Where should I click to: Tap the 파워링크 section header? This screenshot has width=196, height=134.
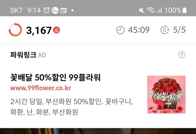coord(23,55)
